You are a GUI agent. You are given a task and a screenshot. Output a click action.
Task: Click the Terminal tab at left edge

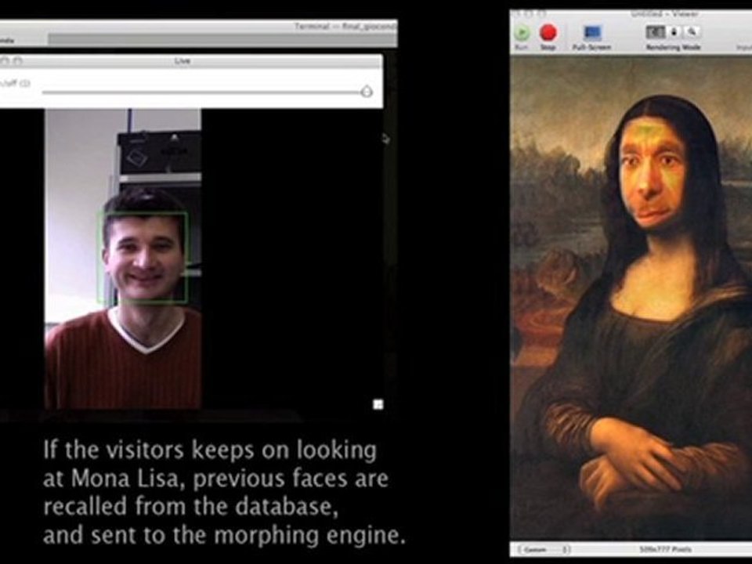point(23,40)
